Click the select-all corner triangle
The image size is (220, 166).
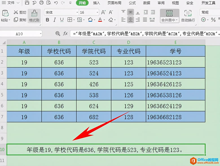[3, 42]
